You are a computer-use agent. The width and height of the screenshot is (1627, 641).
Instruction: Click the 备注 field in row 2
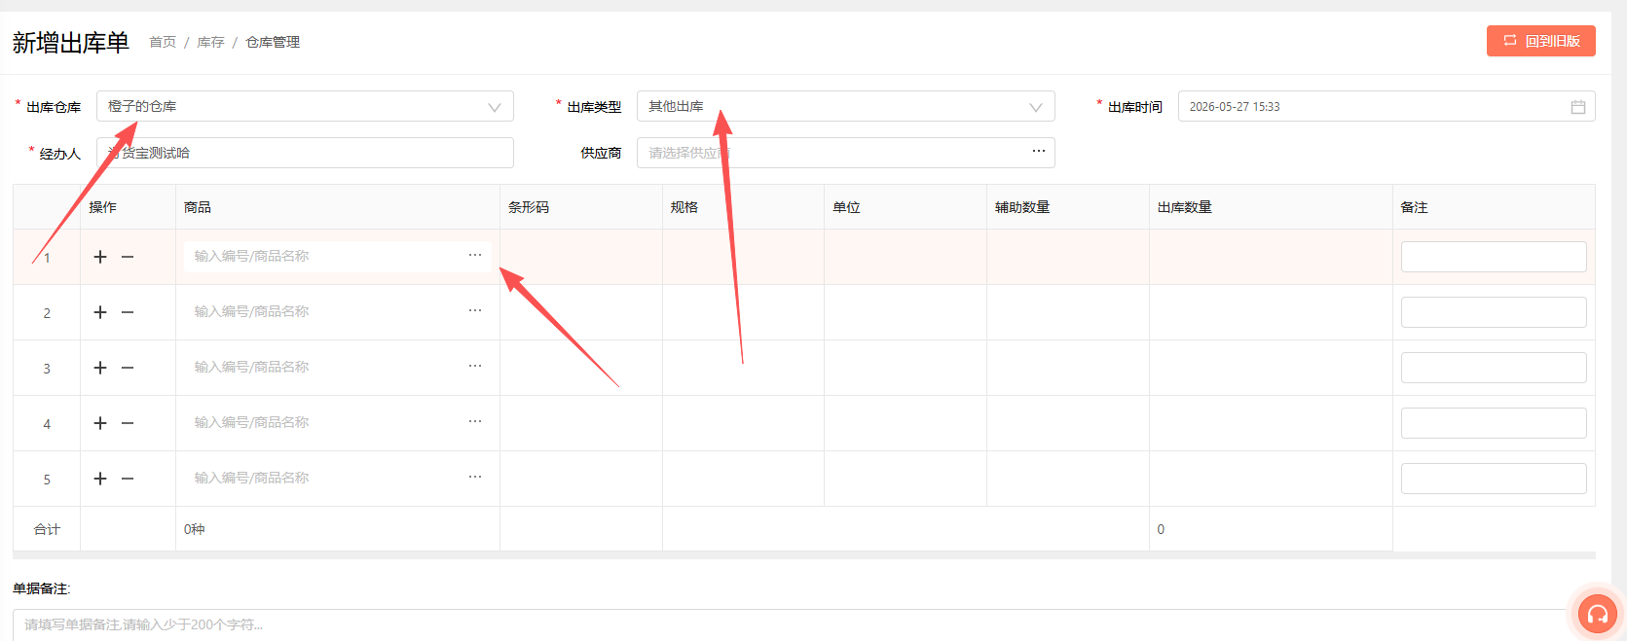tap(1494, 312)
